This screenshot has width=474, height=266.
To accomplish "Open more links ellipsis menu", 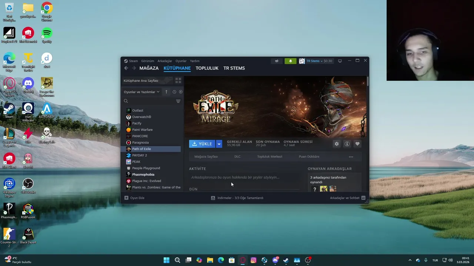I will (351, 157).
